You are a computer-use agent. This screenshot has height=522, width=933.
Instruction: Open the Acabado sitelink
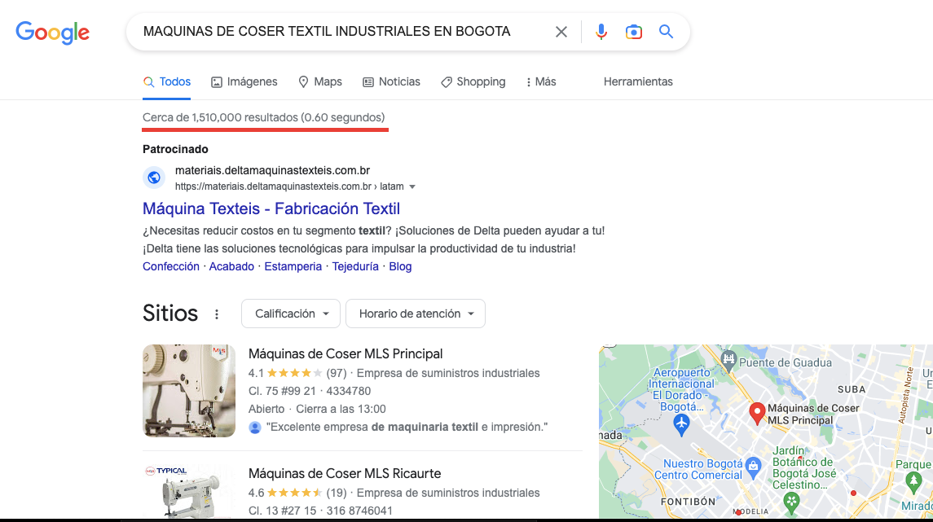coord(231,266)
